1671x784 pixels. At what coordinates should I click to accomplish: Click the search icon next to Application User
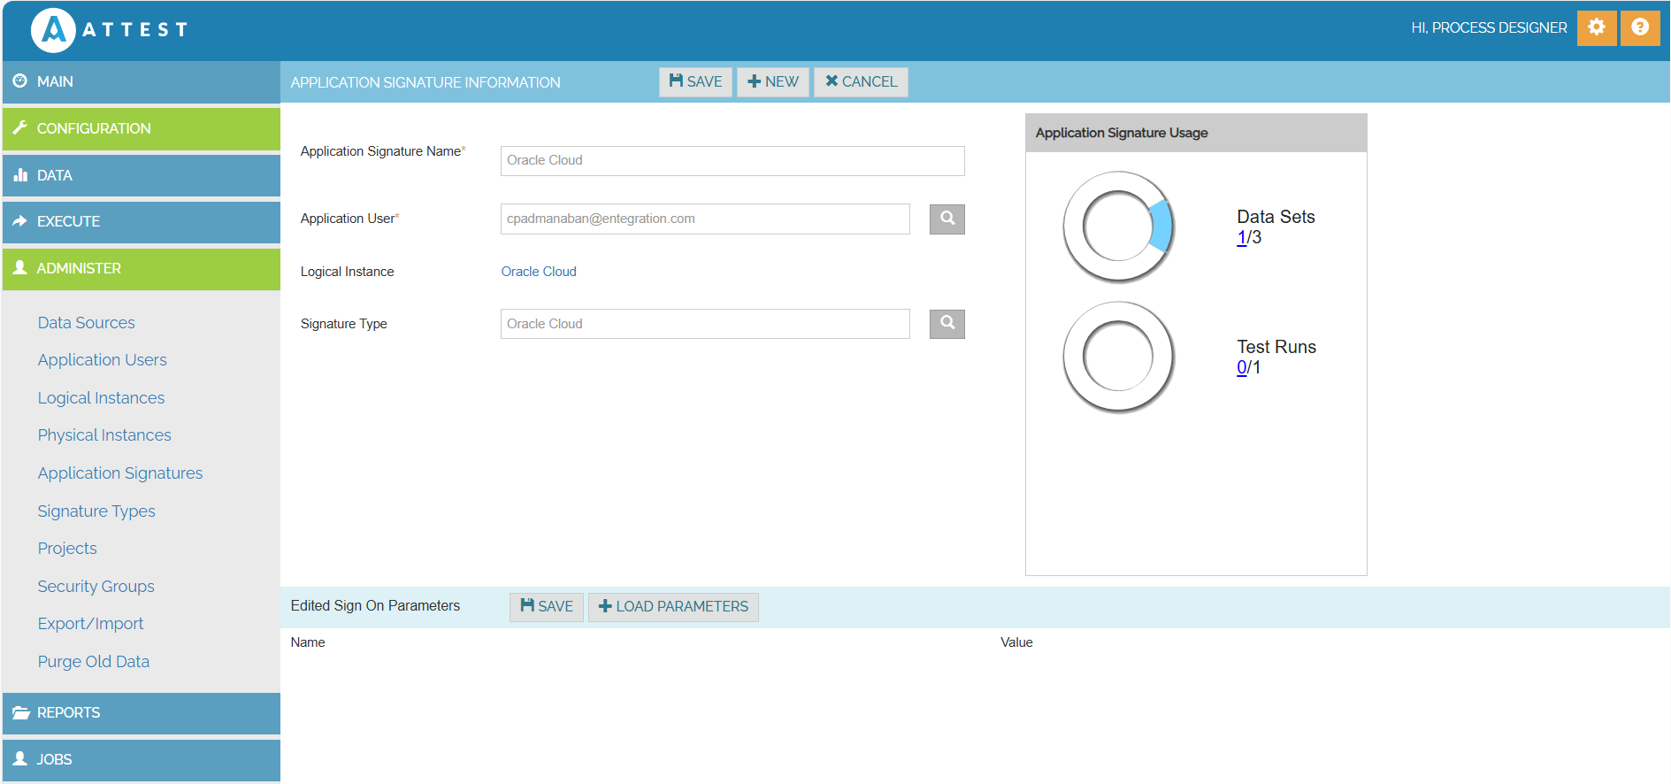947,219
